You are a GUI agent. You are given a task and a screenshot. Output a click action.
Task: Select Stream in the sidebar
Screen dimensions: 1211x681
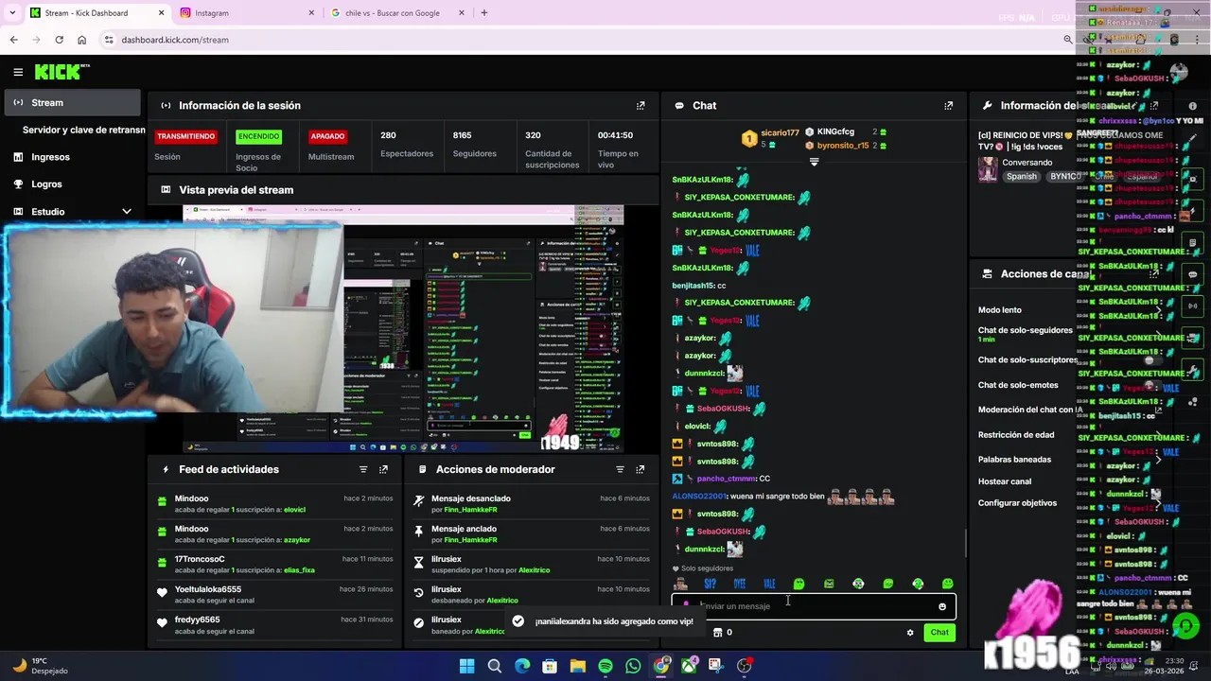[x=72, y=102]
